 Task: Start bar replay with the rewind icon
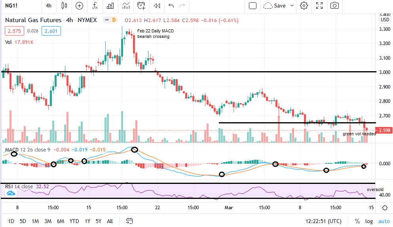(x=157, y=6)
